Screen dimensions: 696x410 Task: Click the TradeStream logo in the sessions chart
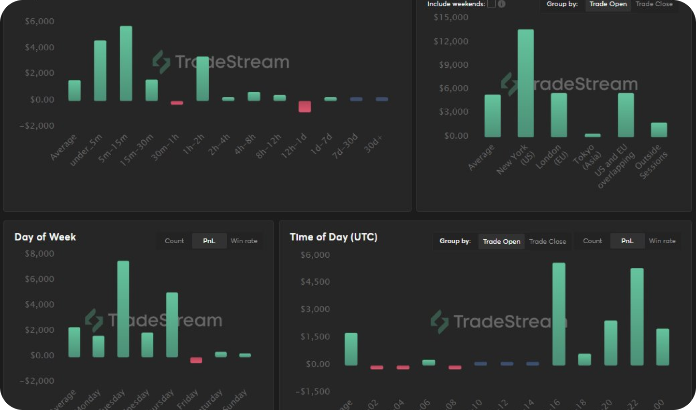pyautogui.click(x=569, y=84)
